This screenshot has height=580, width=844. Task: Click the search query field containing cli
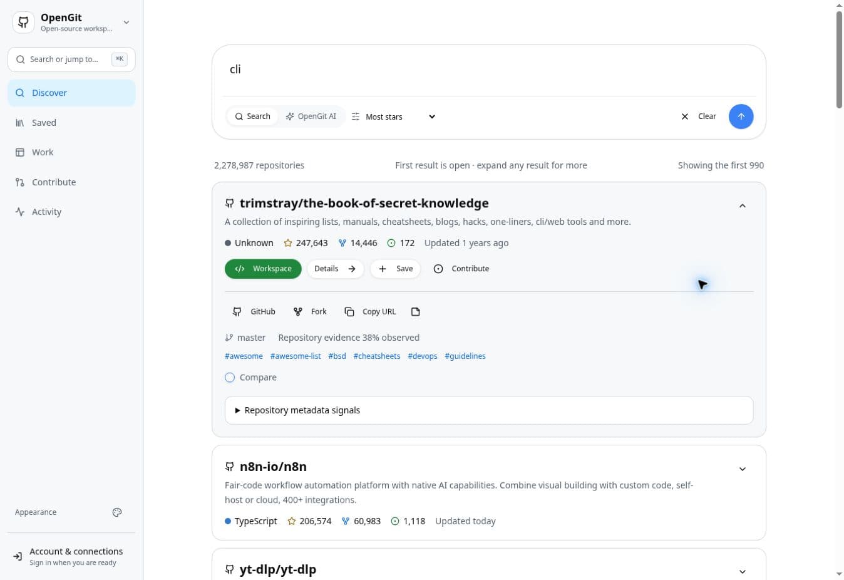(x=489, y=70)
